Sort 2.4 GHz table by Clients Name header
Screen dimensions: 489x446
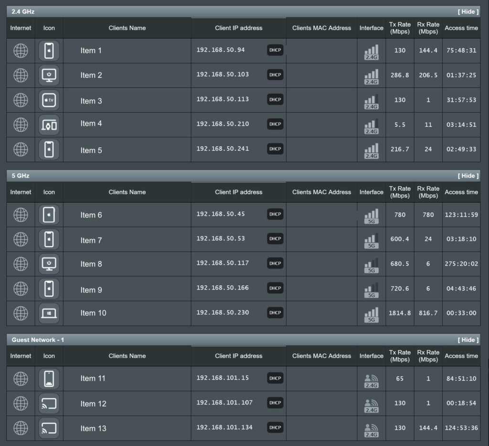pyautogui.click(x=127, y=28)
